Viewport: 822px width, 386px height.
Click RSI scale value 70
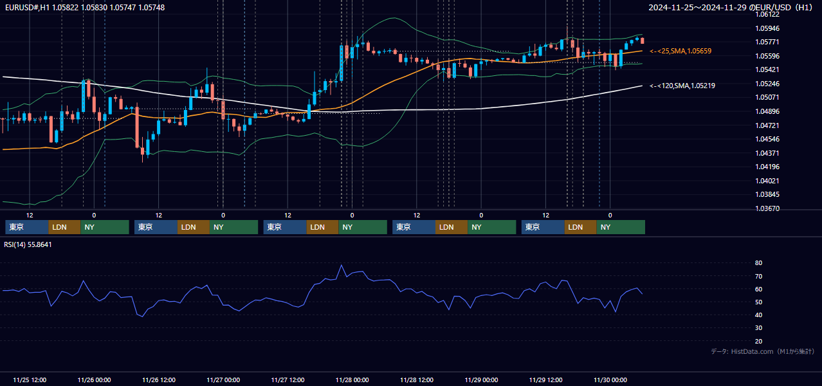[x=759, y=276]
